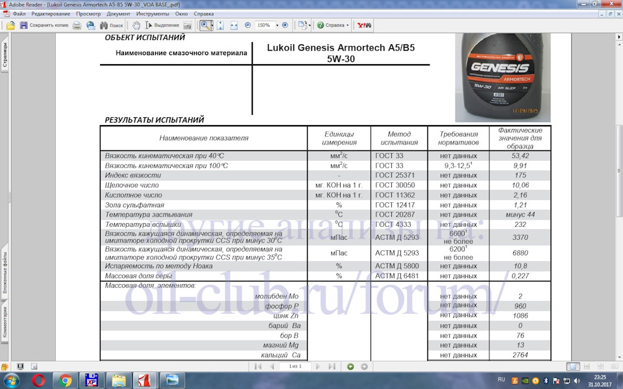
Task: Select the Snapshot camera tool
Action: coord(188,25)
